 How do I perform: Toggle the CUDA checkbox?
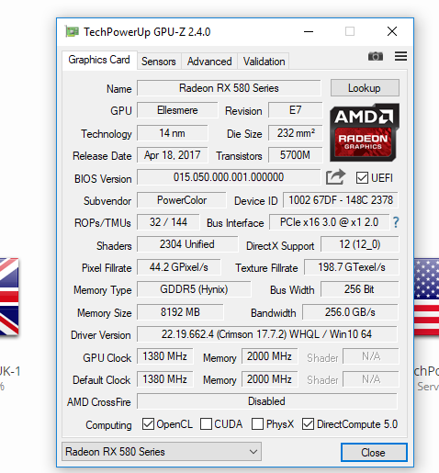(x=206, y=424)
